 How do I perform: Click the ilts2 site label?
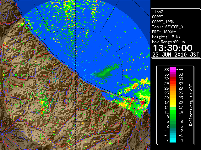click(x=158, y=12)
